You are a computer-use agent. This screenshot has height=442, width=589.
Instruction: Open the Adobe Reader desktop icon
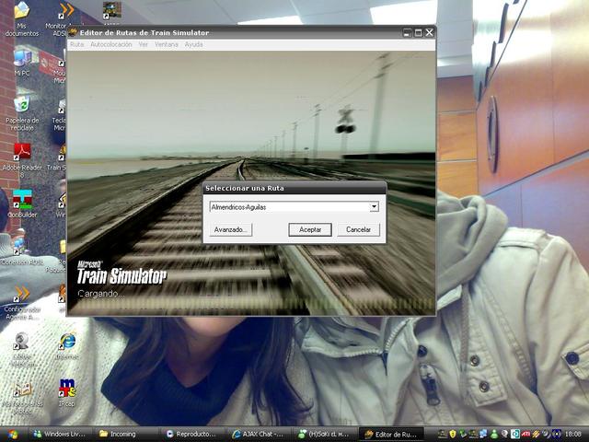click(x=22, y=151)
